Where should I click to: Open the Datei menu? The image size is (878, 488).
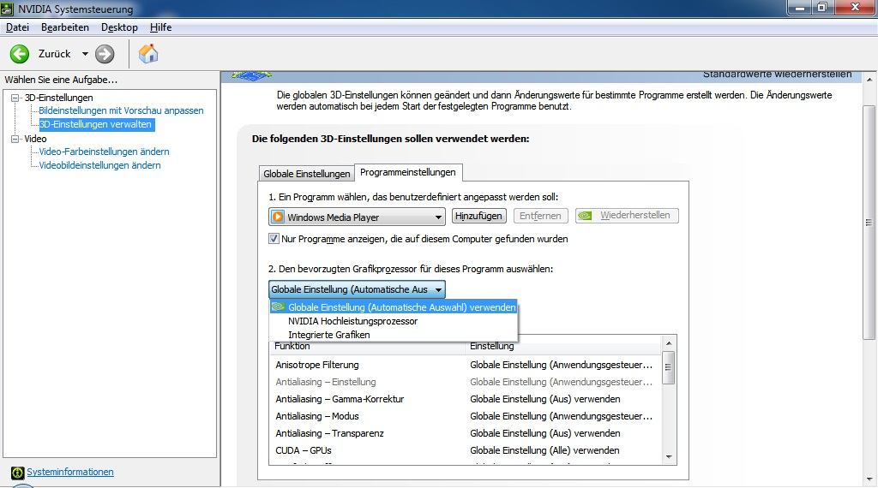[17, 27]
